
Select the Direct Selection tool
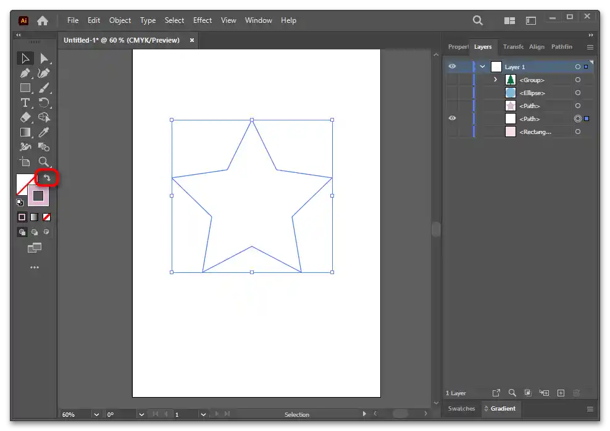coord(44,58)
